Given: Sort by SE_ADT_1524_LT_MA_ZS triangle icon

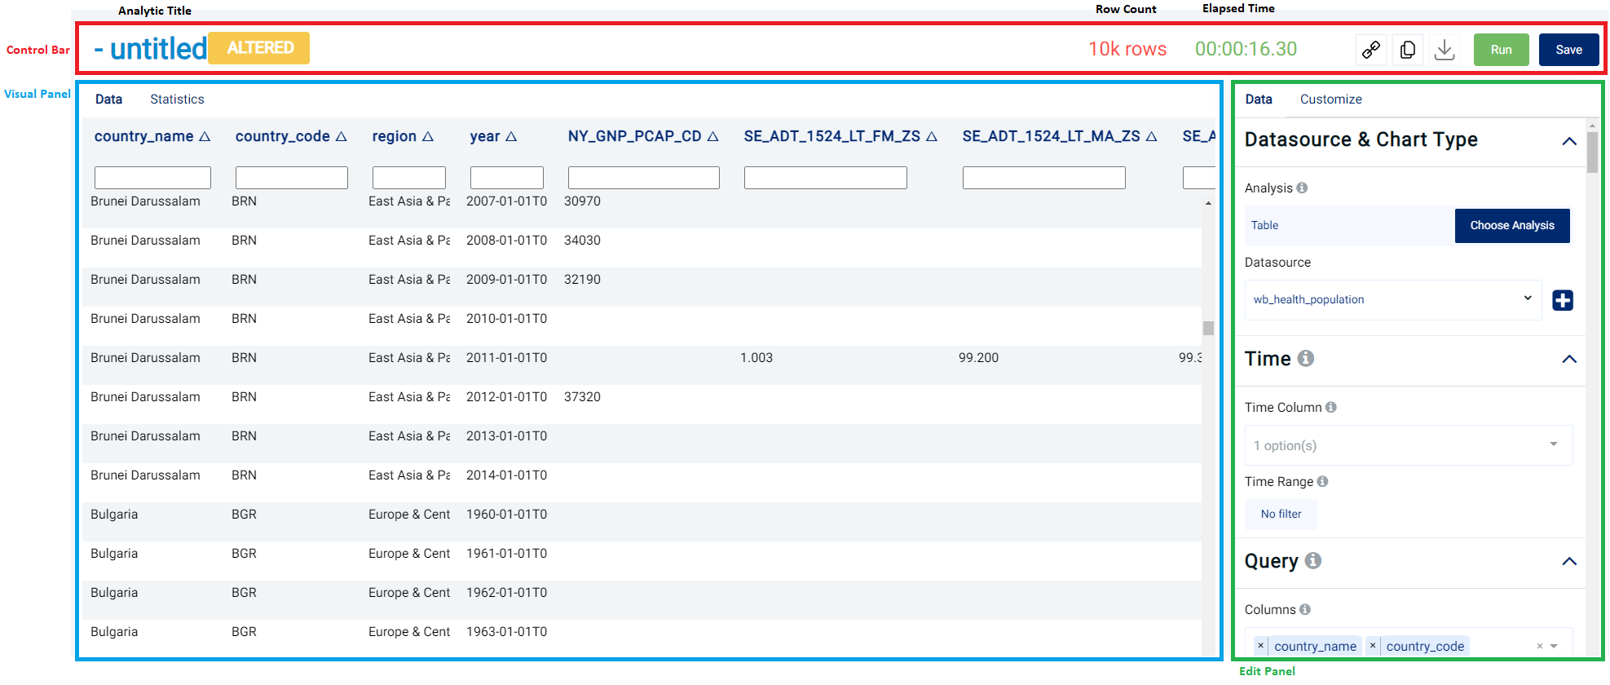Looking at the screenshot, I should coord(1152,136).
